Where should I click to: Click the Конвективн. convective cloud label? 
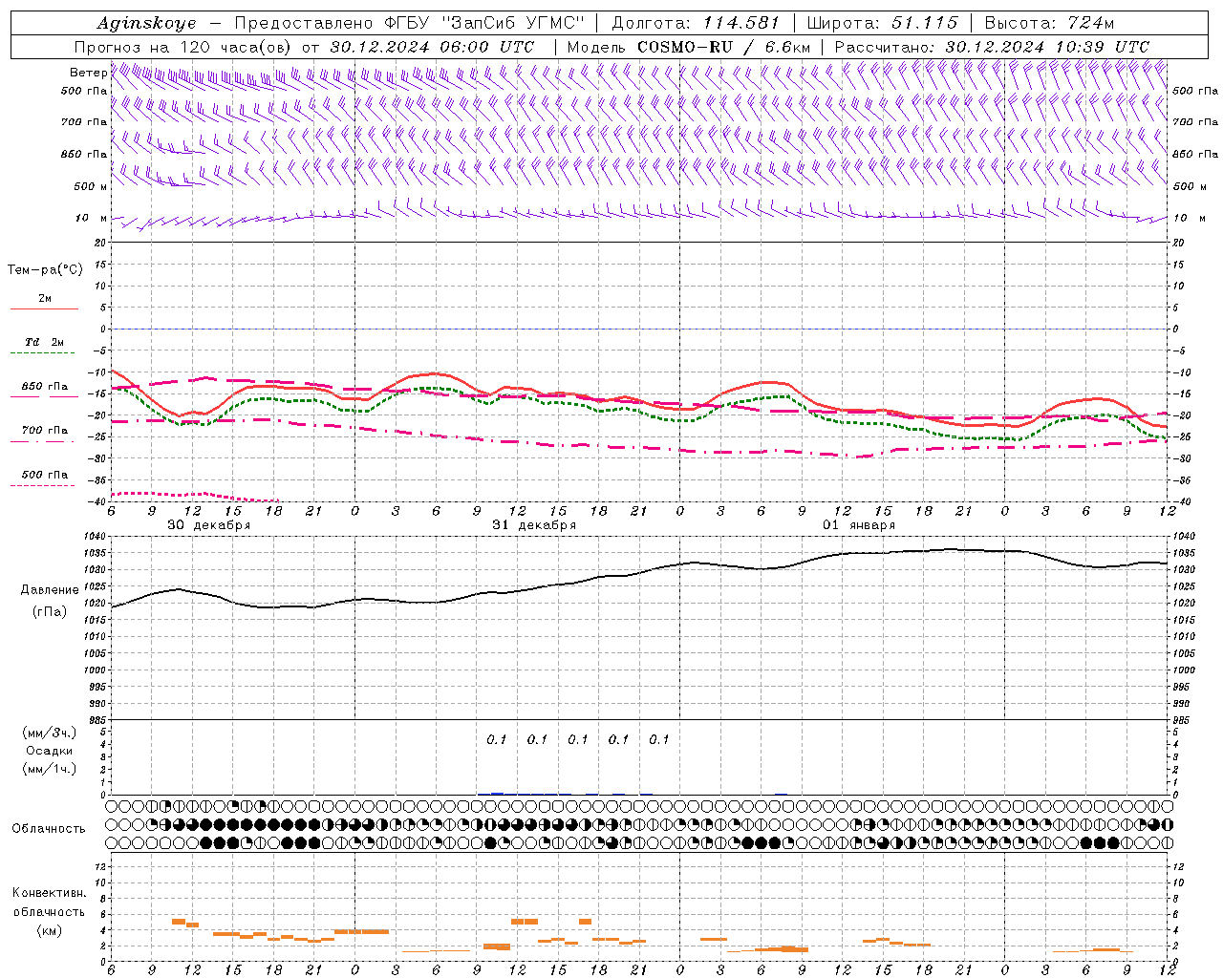49,893
